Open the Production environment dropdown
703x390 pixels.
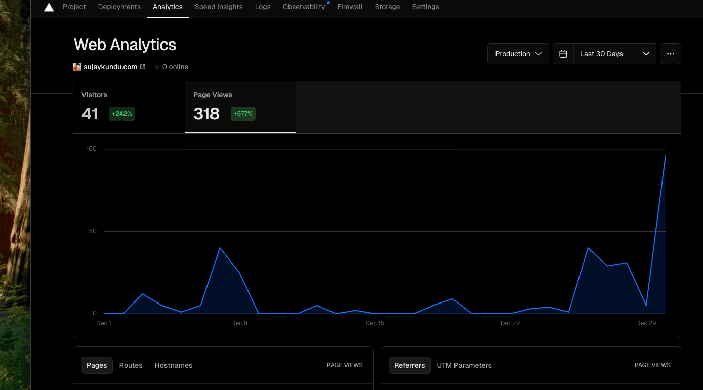tap(518, 53)
